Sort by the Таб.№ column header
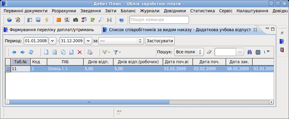The image size is (289, 119). tap(21, 62)
